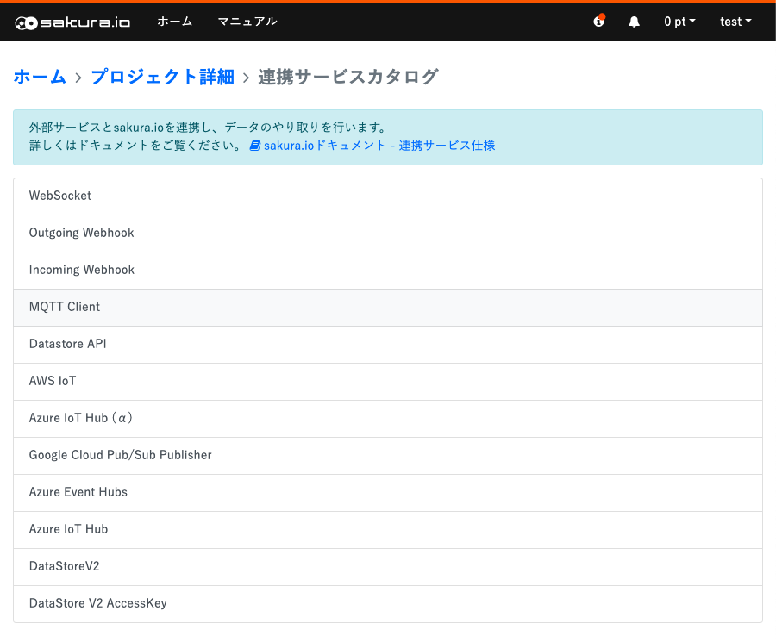Pick Datastore API in the list
Screen dimensions: 776x642
(x=388, y=345)
